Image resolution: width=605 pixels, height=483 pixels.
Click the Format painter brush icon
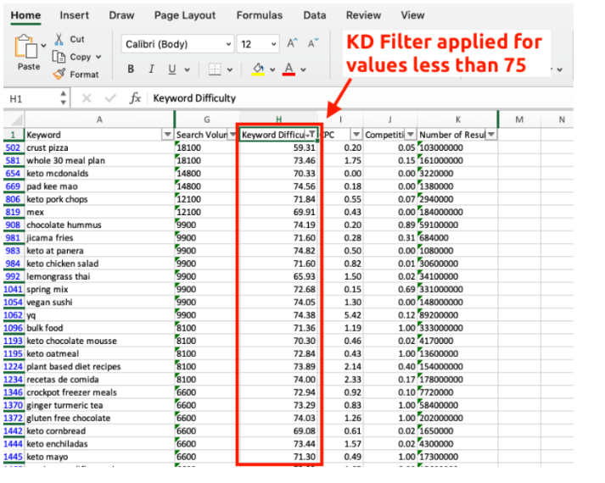click(59, 74)
